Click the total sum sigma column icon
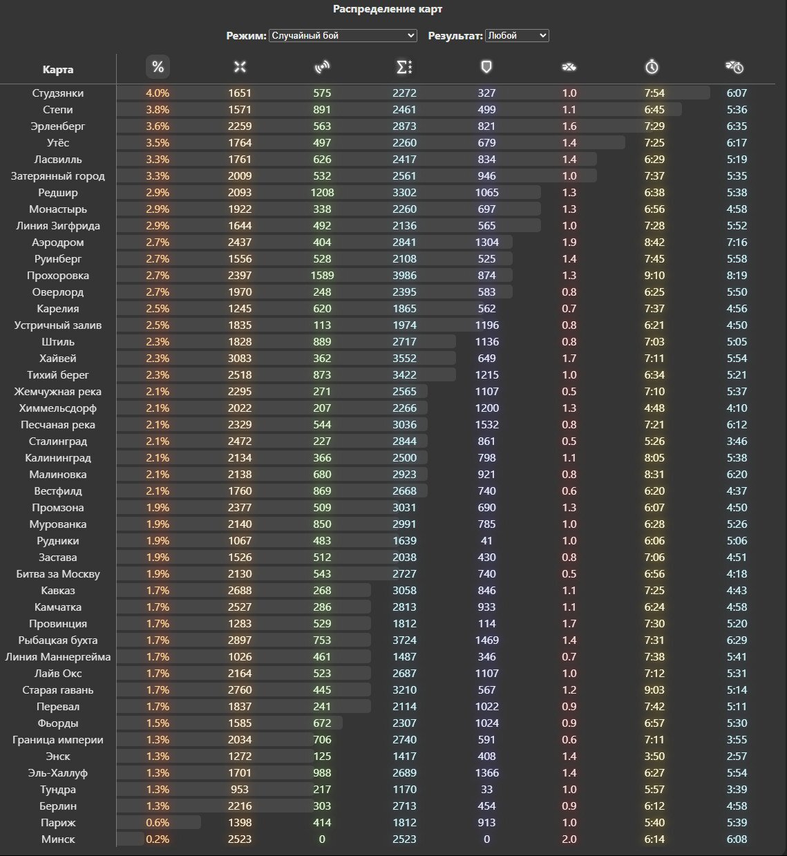787x856 pixels. 404,67
